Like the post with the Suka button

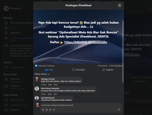(x=49, y=70)
